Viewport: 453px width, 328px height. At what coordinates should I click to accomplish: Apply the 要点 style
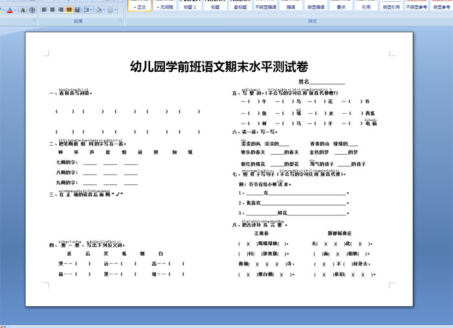pyautogui.click(x=341, y=5)
